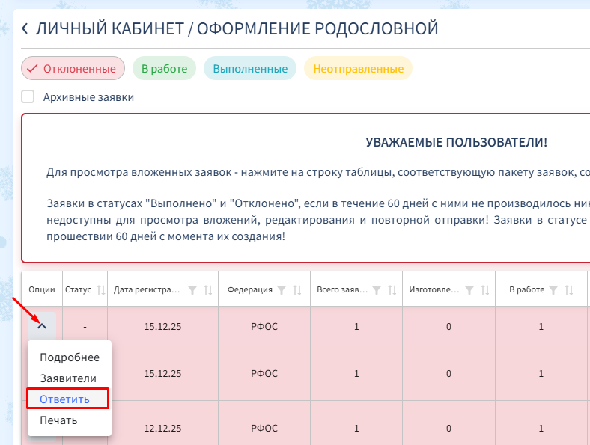Image resolution: width=590 pixels, height=445 pixels.
Task: Sort by Федерация column
Action: tap(297, 290)
